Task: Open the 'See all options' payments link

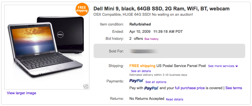Action: (156, 82)
